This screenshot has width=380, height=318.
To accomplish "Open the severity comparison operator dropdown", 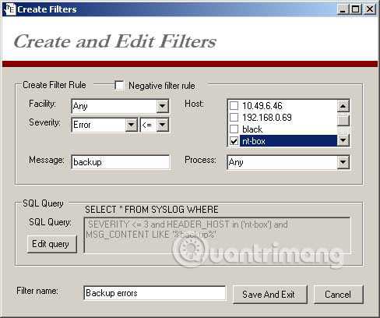I will click(x=163, y=125).
